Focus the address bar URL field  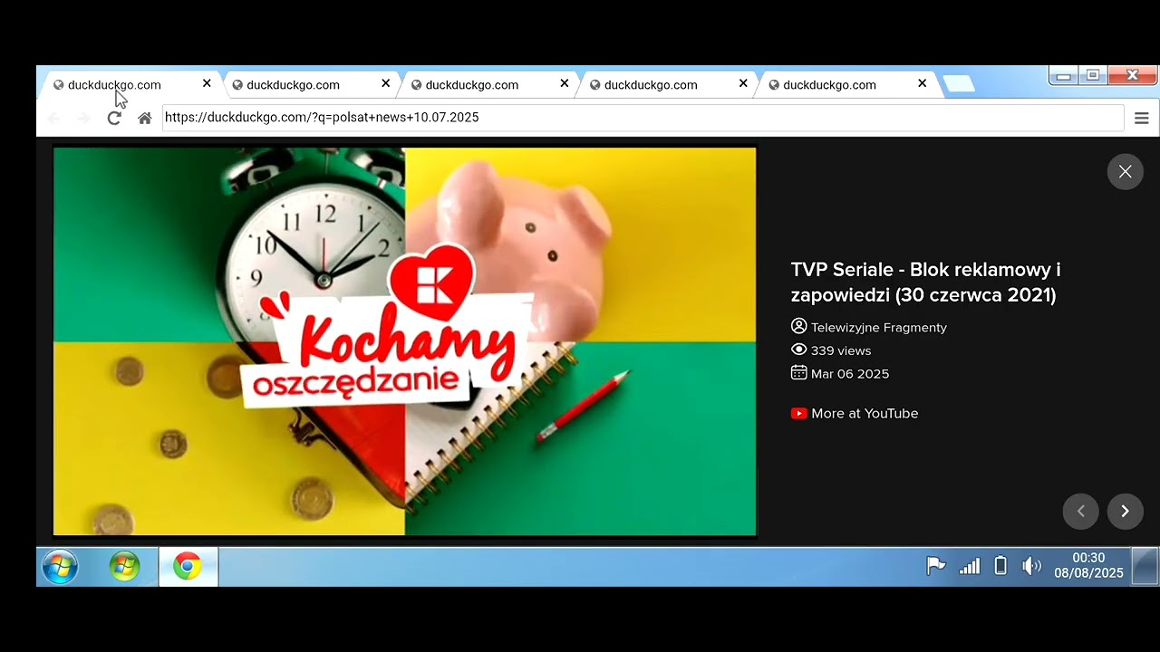[643, 118]
